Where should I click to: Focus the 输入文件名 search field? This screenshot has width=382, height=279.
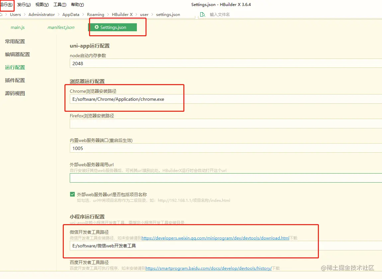220,14
